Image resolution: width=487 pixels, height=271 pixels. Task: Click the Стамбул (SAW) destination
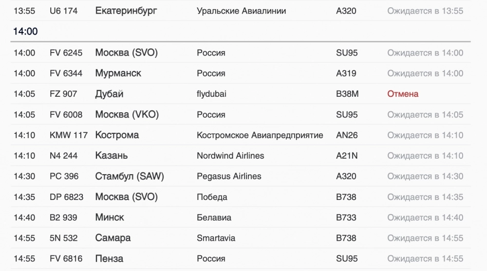(x=130, y=177)
